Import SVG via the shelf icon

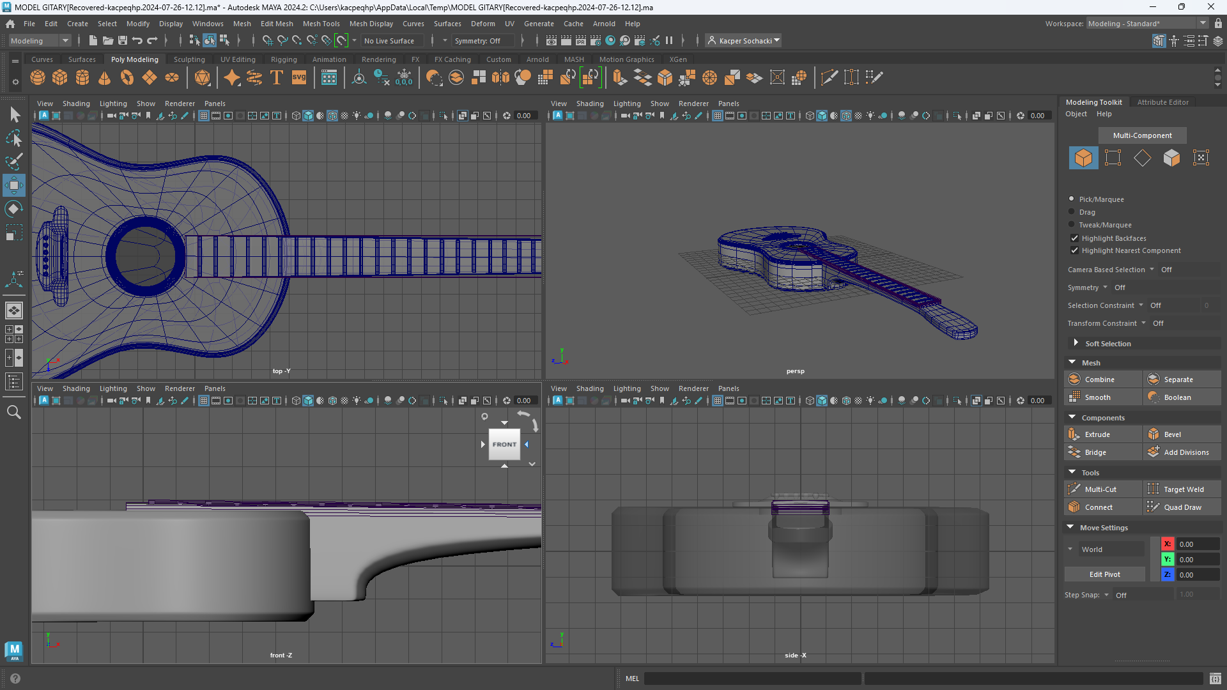point(299,77)
